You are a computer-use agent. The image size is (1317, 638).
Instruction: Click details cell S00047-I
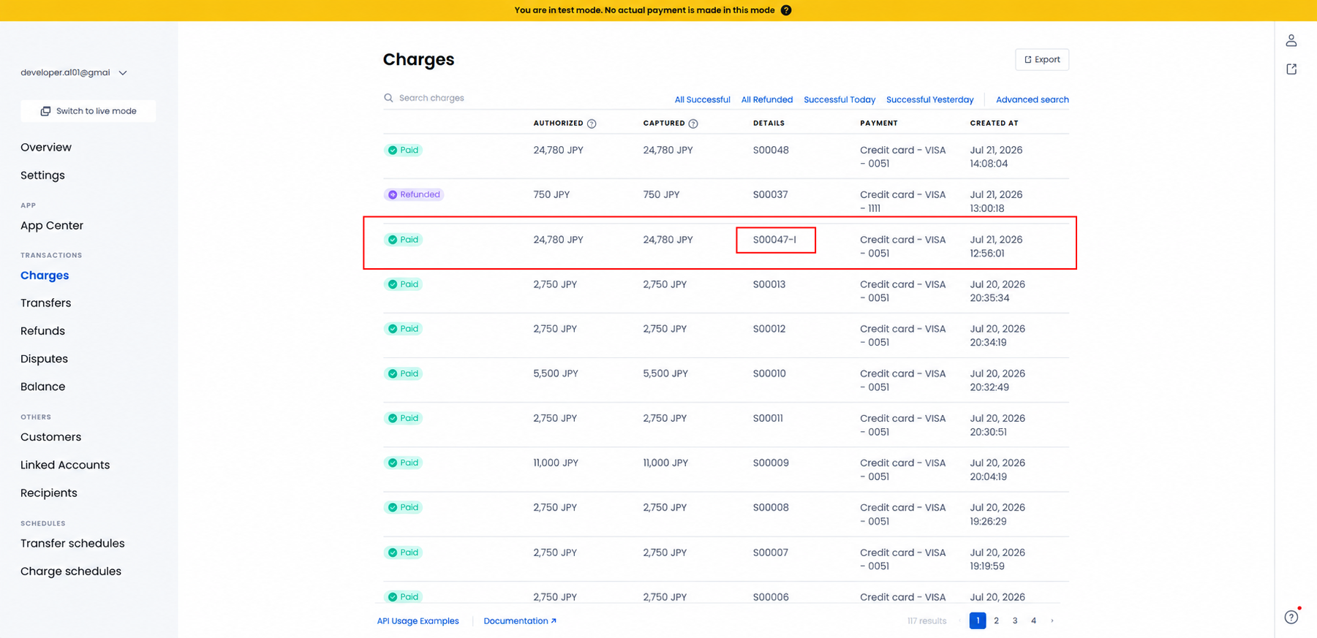pyautogui.click(x=774, y=240)
